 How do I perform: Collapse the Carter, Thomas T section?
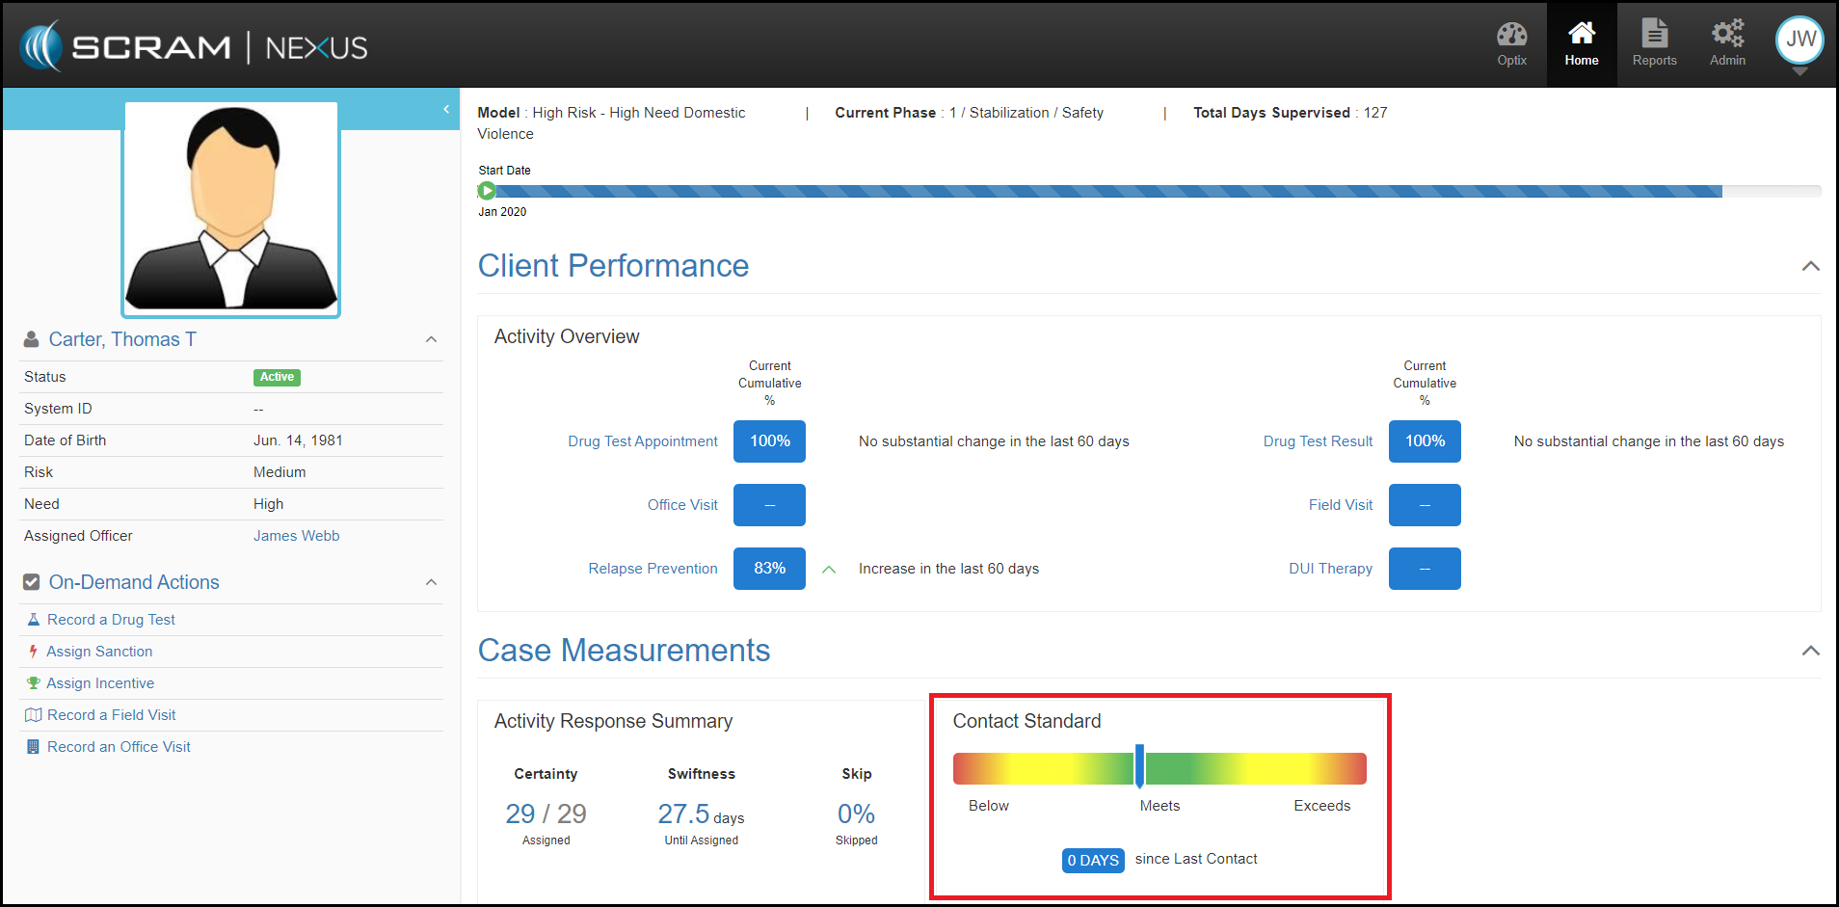click(431, 339)
